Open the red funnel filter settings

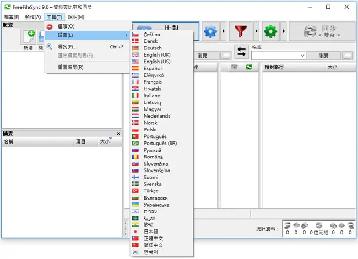(241, 31)
